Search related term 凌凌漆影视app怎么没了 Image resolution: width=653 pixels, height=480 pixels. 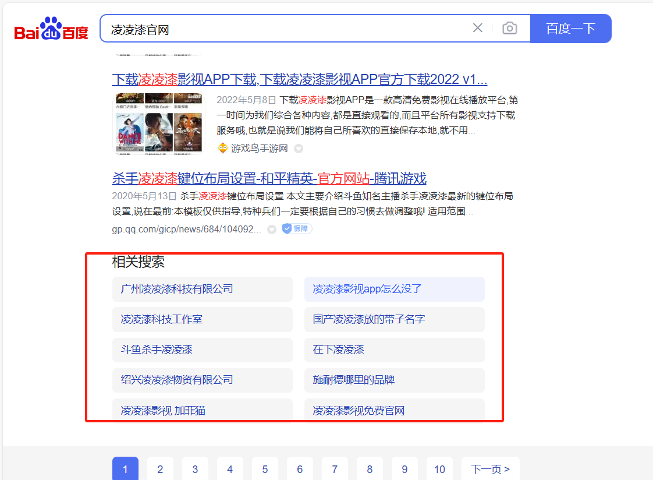coord(395,289)
